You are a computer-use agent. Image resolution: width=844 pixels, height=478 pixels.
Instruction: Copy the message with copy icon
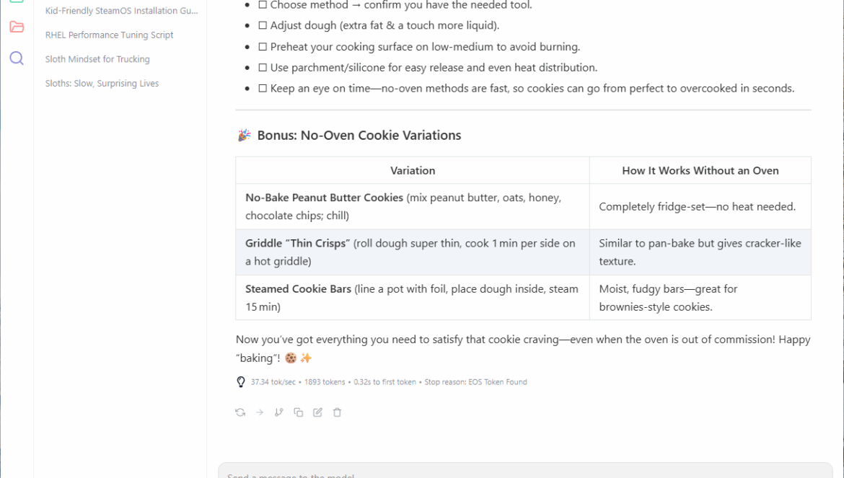pyautogui.click(x=299, y=412)
